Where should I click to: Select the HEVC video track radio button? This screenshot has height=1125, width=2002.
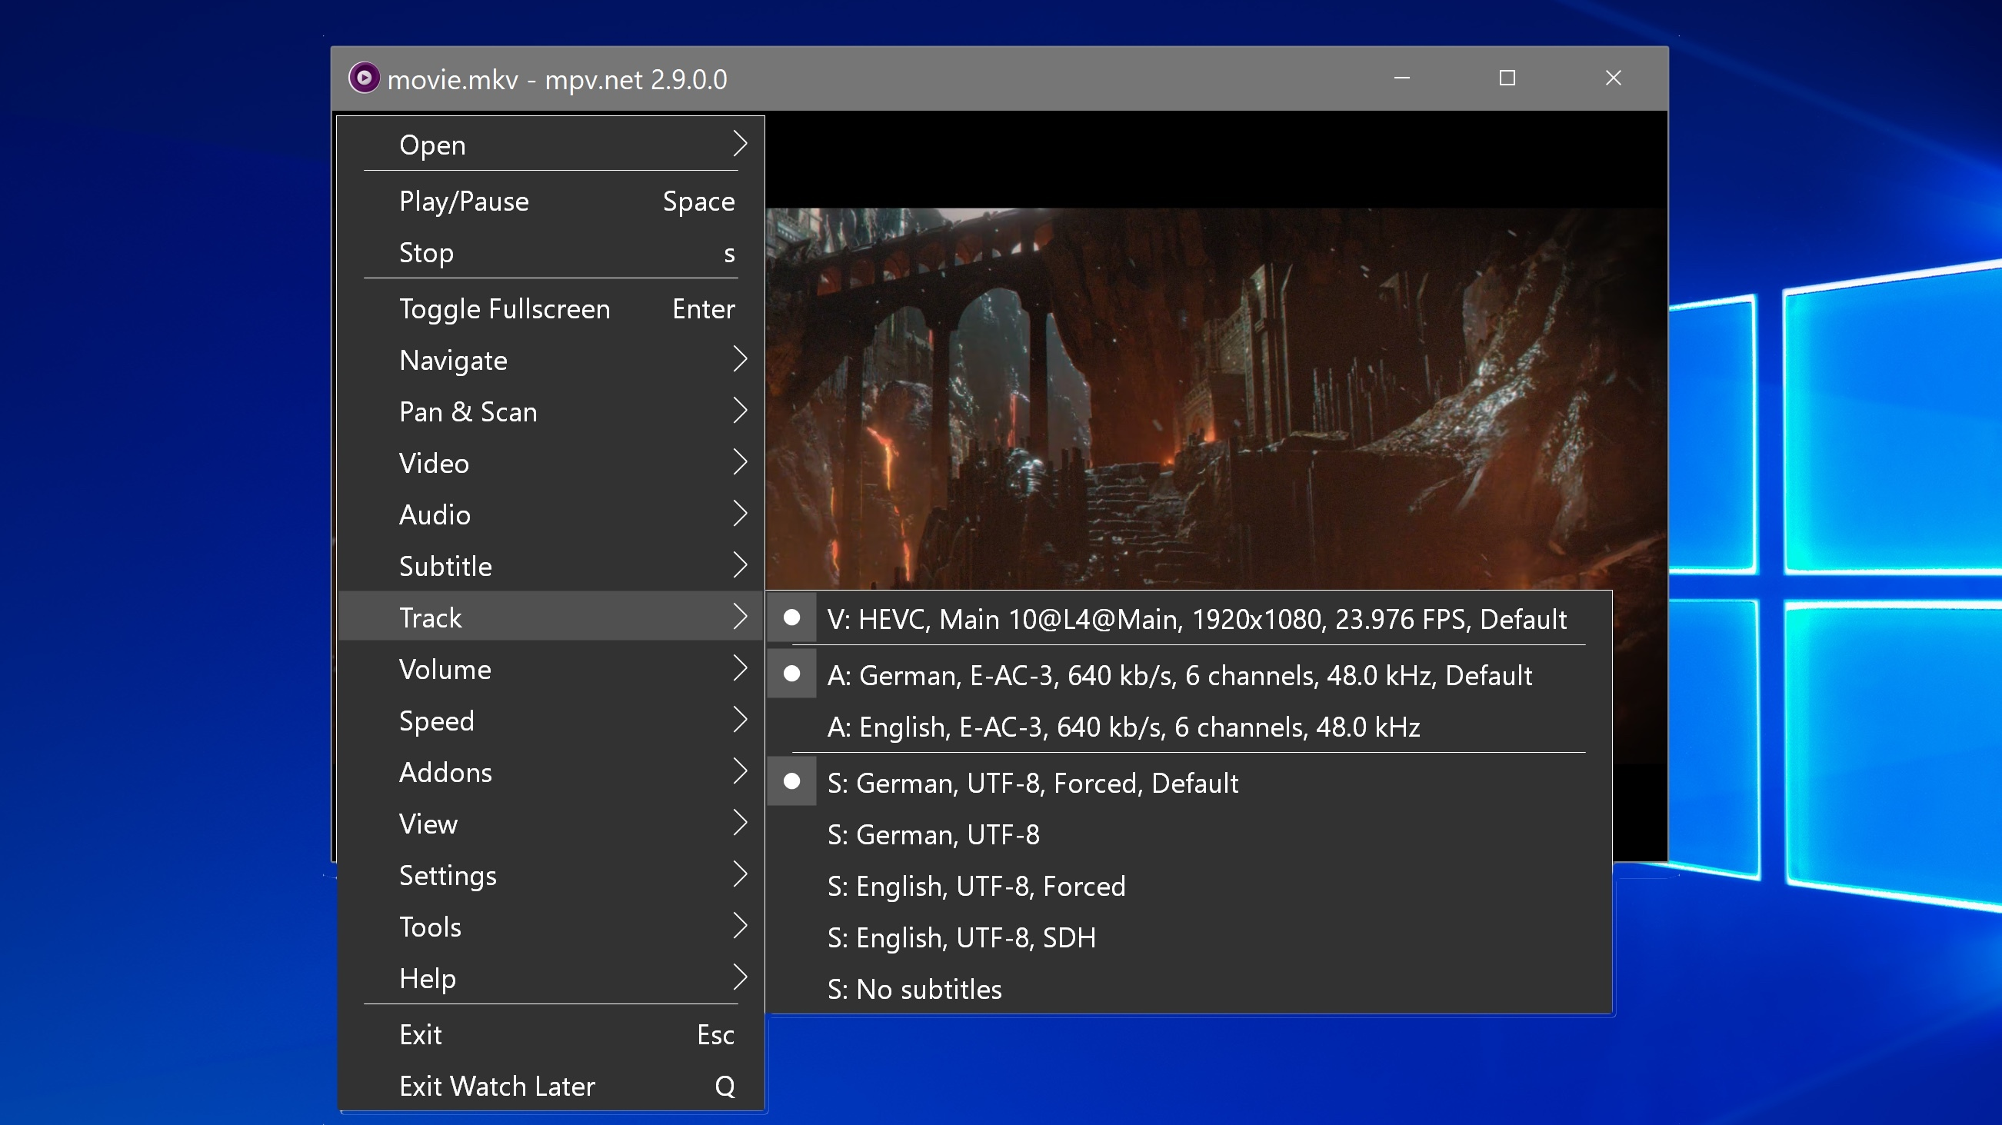[791, 618]
